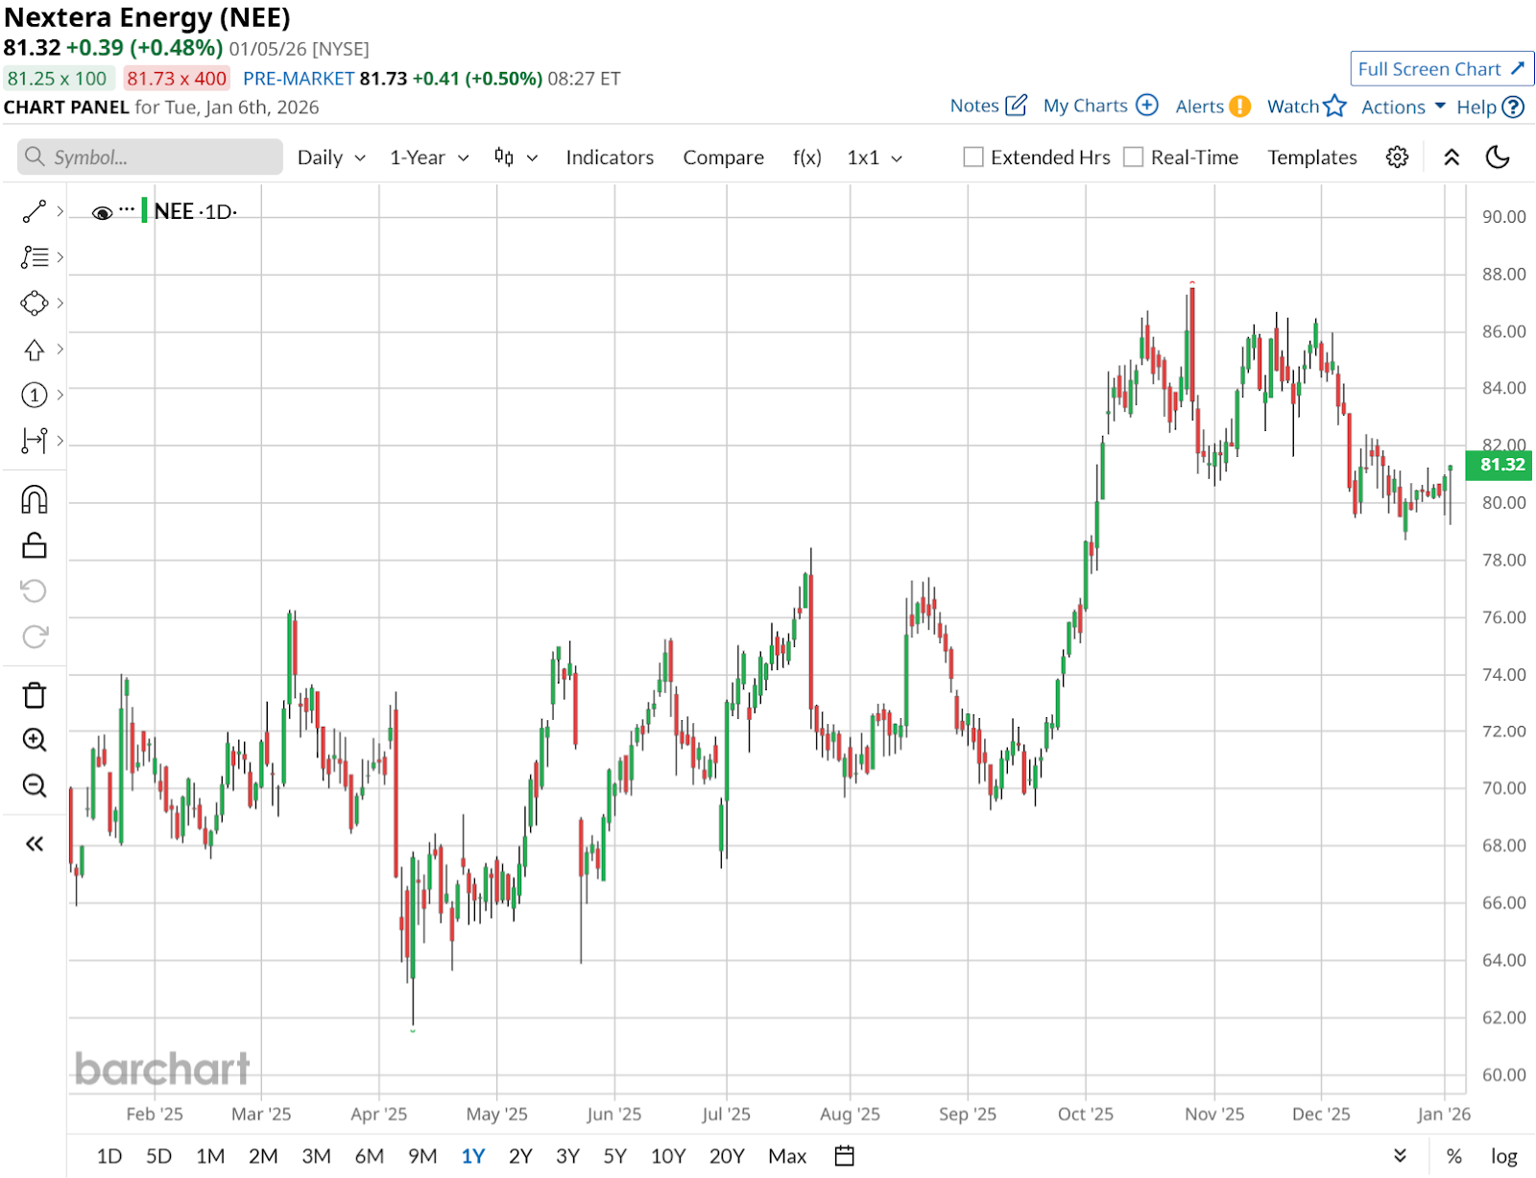Open Alerts for NEE

[x=1212, y=107]
